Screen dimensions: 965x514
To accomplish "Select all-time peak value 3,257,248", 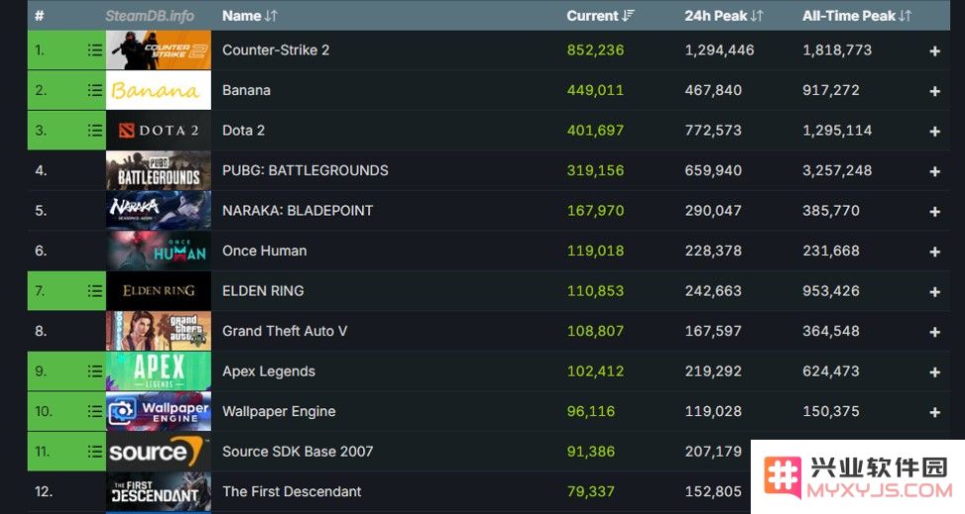I will pyautogui.click(x=837, y=170).
